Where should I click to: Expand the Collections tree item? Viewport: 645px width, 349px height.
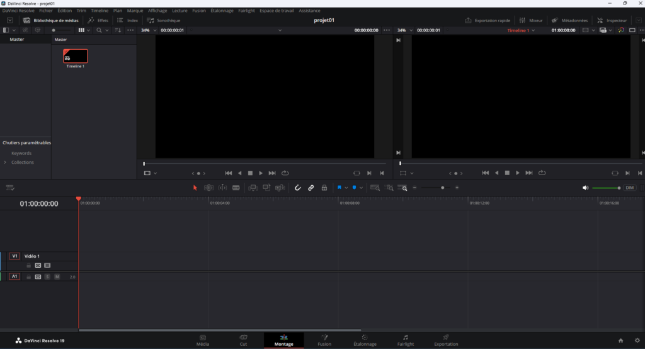click(x=6, y=163)
